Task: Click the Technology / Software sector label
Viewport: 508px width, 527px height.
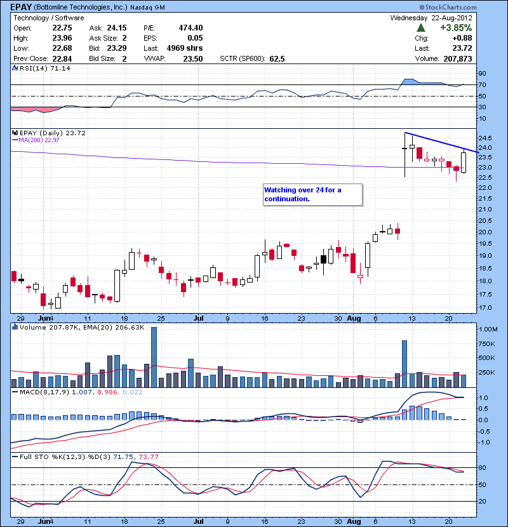Action: click(49, 18)
